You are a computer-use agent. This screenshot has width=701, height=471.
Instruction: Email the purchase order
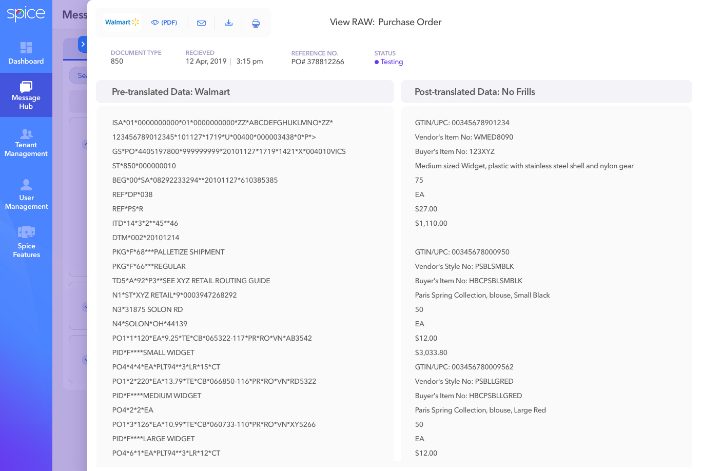click(201, 23)
